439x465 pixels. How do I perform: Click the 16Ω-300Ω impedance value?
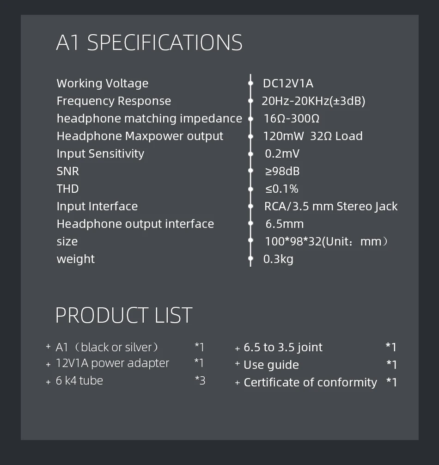coord(292,119)
